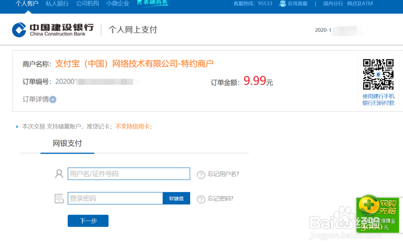Open the 个人客户 menu
This screenshot has height=249, width=403.
(x=27, y=3)
